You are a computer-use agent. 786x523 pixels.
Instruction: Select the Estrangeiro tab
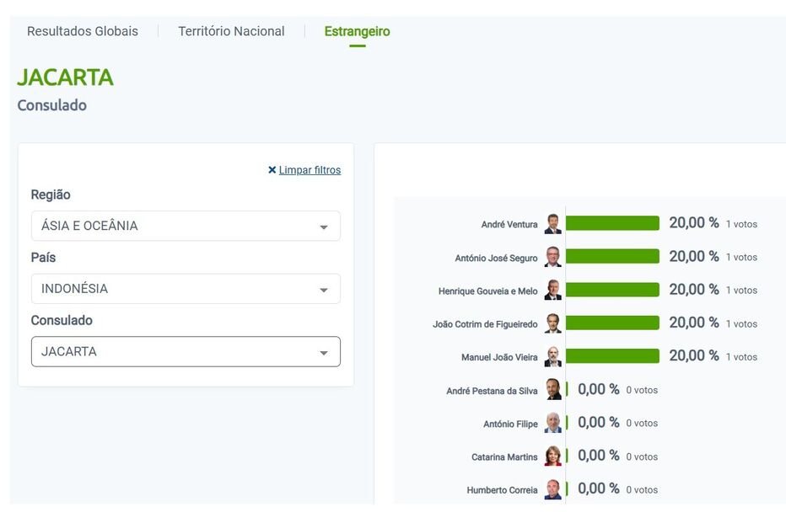[x=357, y=31]
